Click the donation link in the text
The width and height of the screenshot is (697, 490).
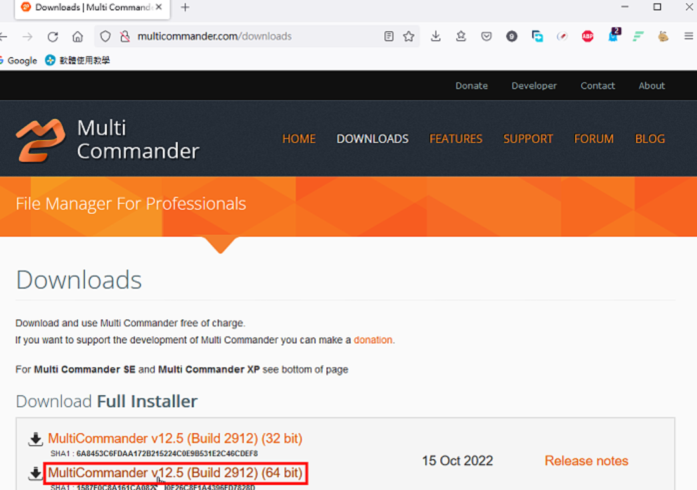373,340
